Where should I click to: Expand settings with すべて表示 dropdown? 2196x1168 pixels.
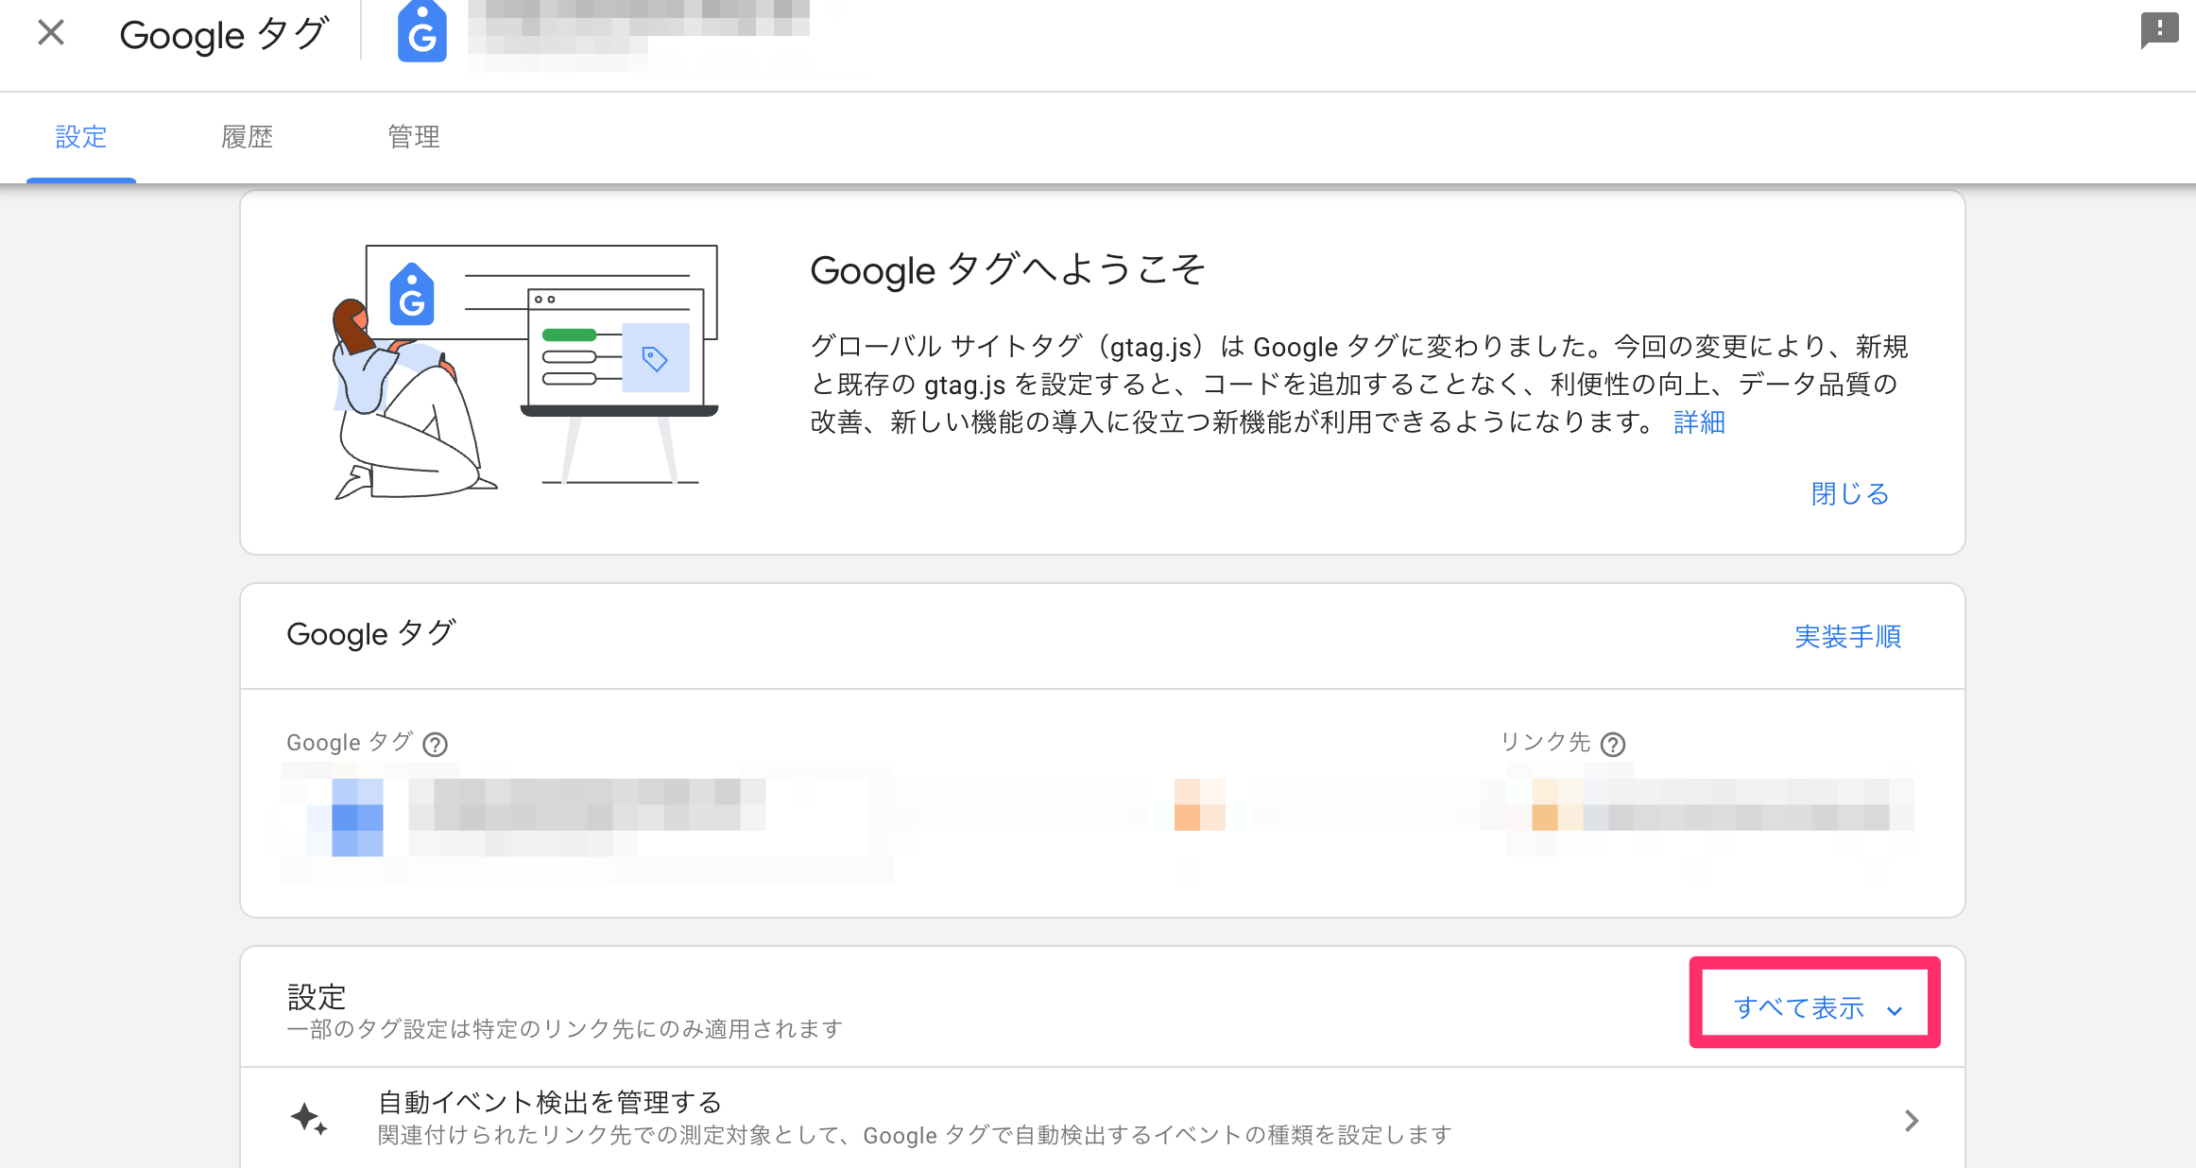point(1816,1008)
